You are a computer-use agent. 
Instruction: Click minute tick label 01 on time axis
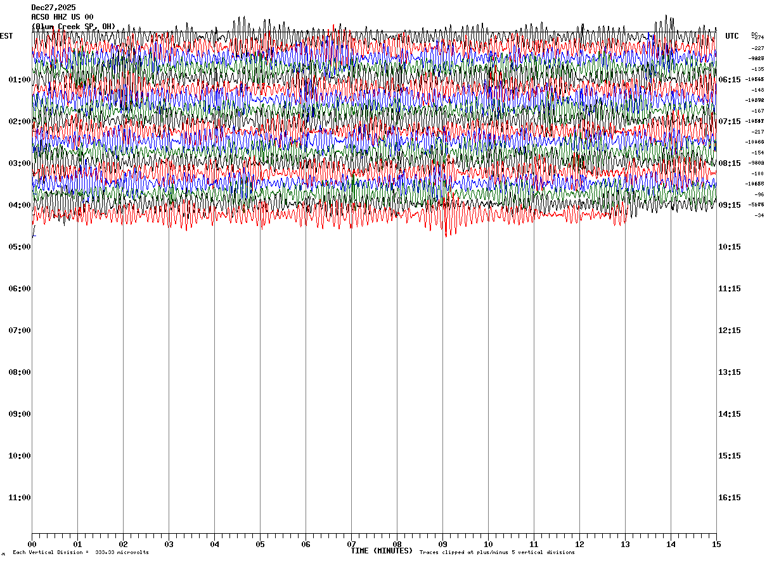point(77,544)
